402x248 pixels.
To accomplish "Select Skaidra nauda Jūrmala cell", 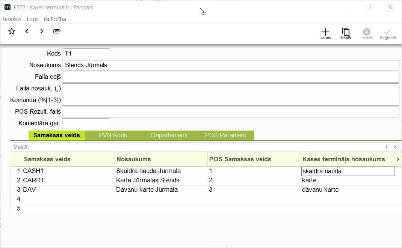I will (x=162, y=171).
